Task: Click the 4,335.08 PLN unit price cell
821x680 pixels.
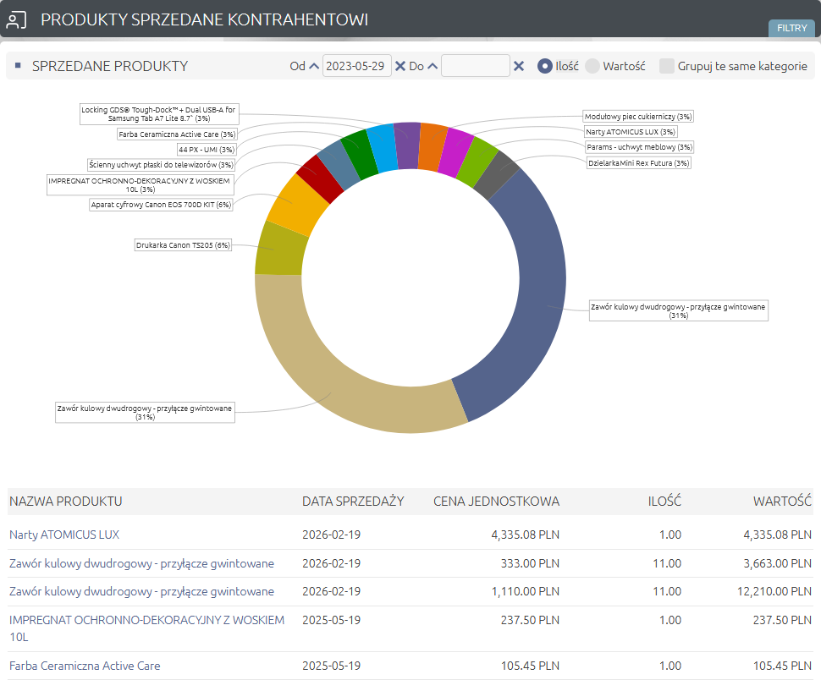Action: [x=525, y=535]
